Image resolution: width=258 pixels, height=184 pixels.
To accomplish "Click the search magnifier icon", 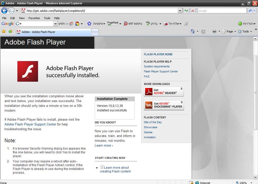I will pyautogui.click(x=250, y=11).
